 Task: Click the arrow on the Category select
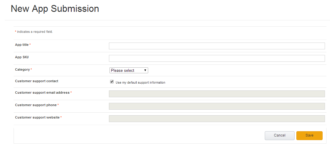pyautogui.click(x=145, y=70)
